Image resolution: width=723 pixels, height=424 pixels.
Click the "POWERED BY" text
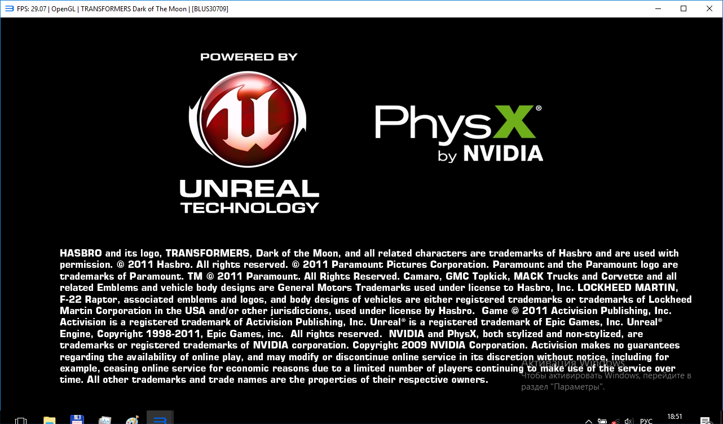249,57
